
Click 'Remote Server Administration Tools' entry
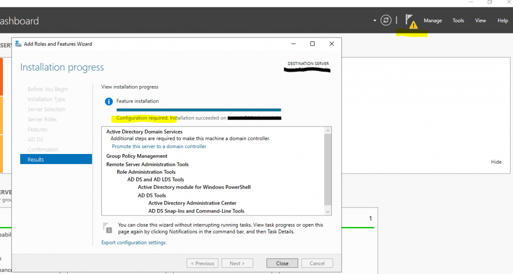147,164
